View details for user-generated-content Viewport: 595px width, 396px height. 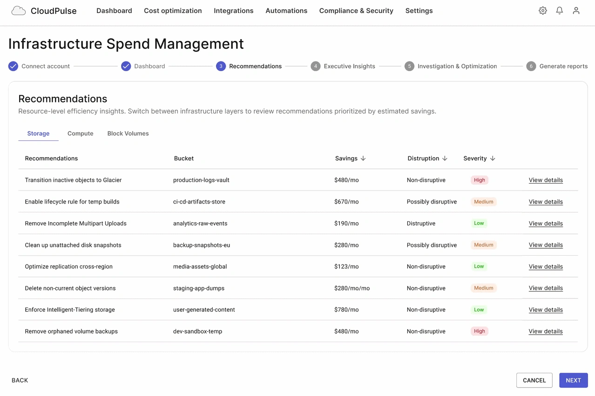pyautogui.click(x=546, y=310)
